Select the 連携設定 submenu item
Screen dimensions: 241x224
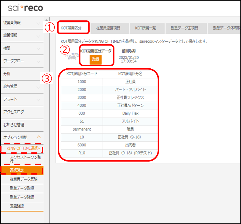(22, 170)
